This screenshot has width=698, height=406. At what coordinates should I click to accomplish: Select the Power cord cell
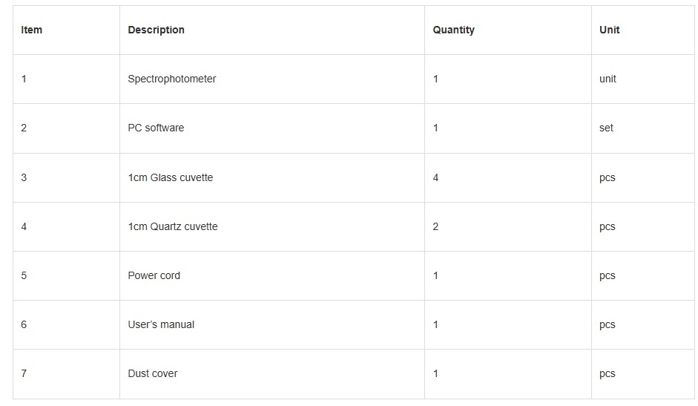(154, 276)
